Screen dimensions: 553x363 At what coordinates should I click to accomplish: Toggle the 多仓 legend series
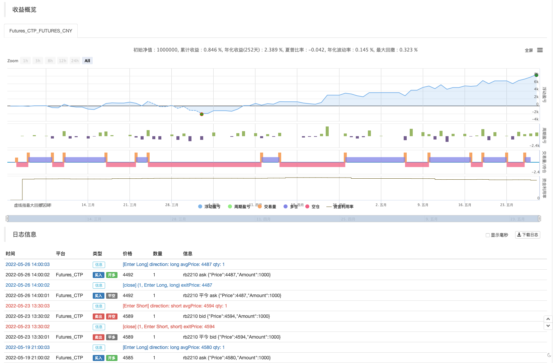[291, 207]
